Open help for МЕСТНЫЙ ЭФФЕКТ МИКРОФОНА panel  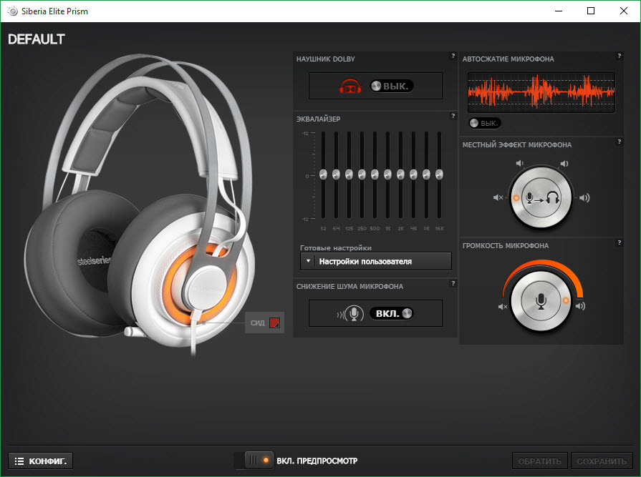coord(620,142)
